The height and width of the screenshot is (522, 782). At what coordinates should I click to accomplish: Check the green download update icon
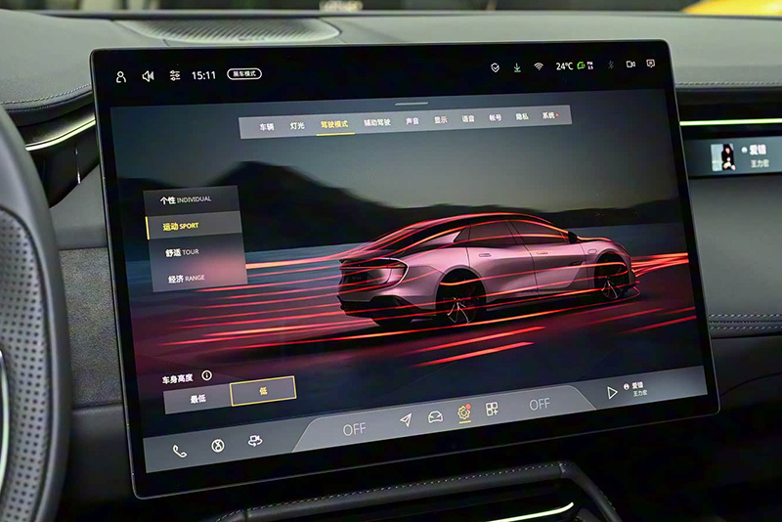[x=517, y=67]
